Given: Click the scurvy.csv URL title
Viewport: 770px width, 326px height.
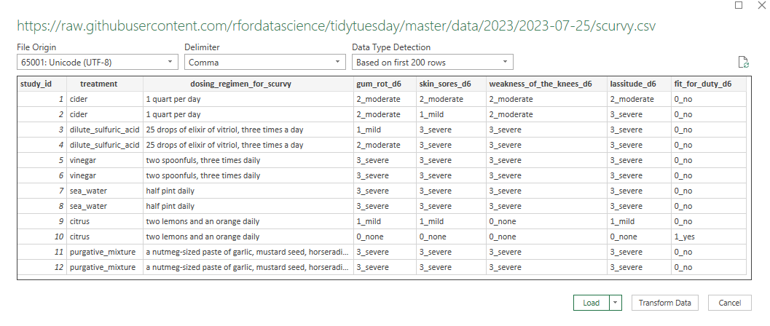Looking at the screenshot, I should click(336, 26).
